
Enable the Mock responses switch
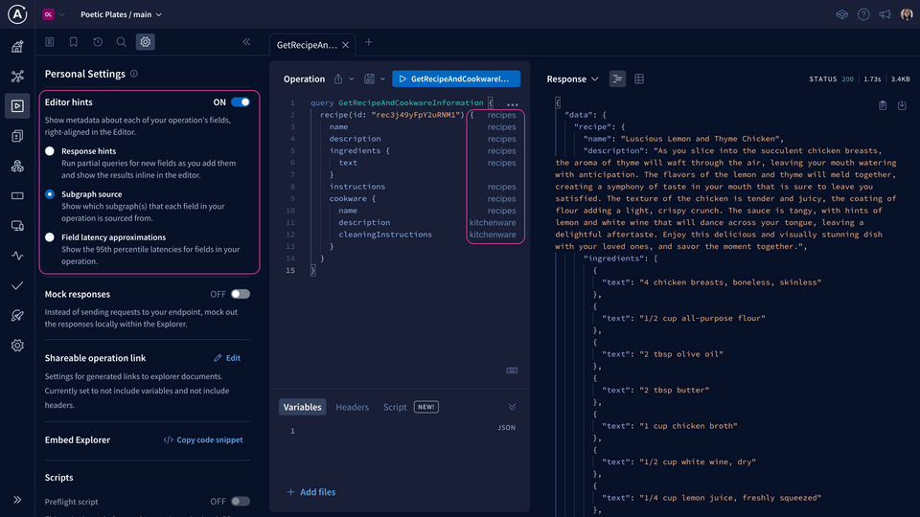tap(240, 294)
